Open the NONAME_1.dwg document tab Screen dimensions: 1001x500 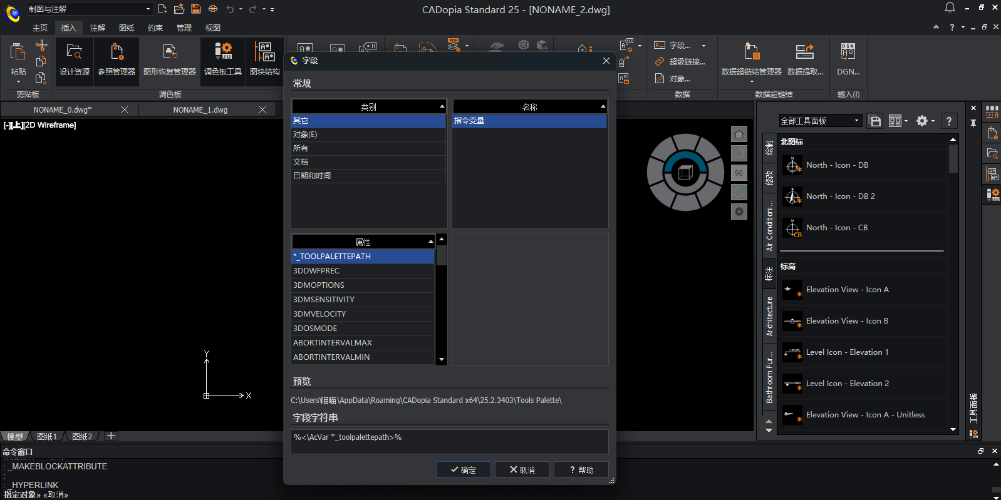pos(200,110)
